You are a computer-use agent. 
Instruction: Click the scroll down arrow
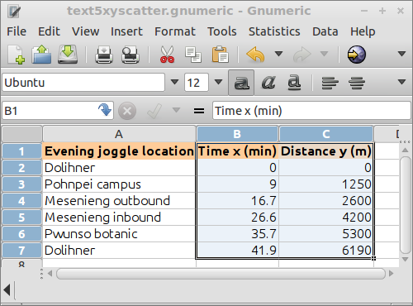click(406, 259)
